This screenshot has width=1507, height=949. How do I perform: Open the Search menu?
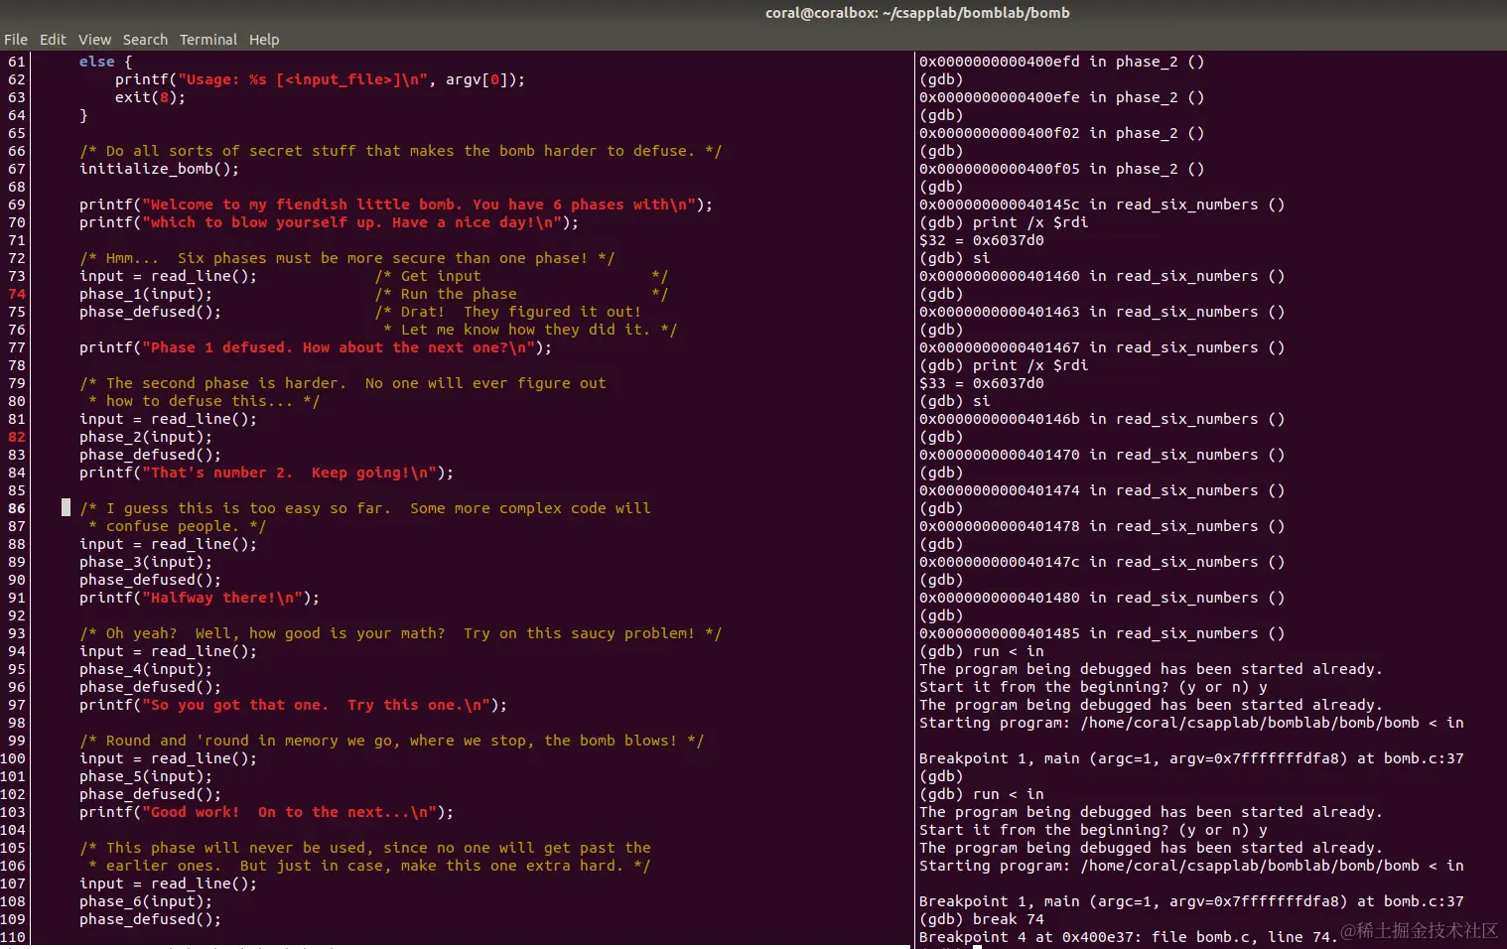(145, 40)
